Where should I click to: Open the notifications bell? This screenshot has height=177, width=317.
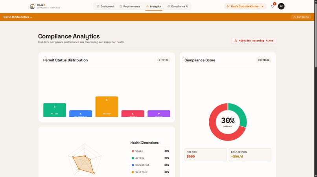[x=272, y=6]
